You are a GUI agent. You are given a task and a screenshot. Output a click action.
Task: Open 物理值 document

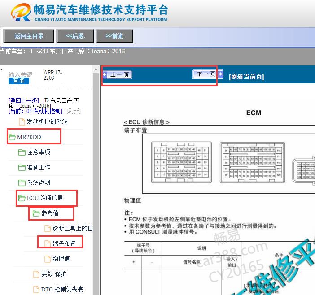click(x=61, y=259)
